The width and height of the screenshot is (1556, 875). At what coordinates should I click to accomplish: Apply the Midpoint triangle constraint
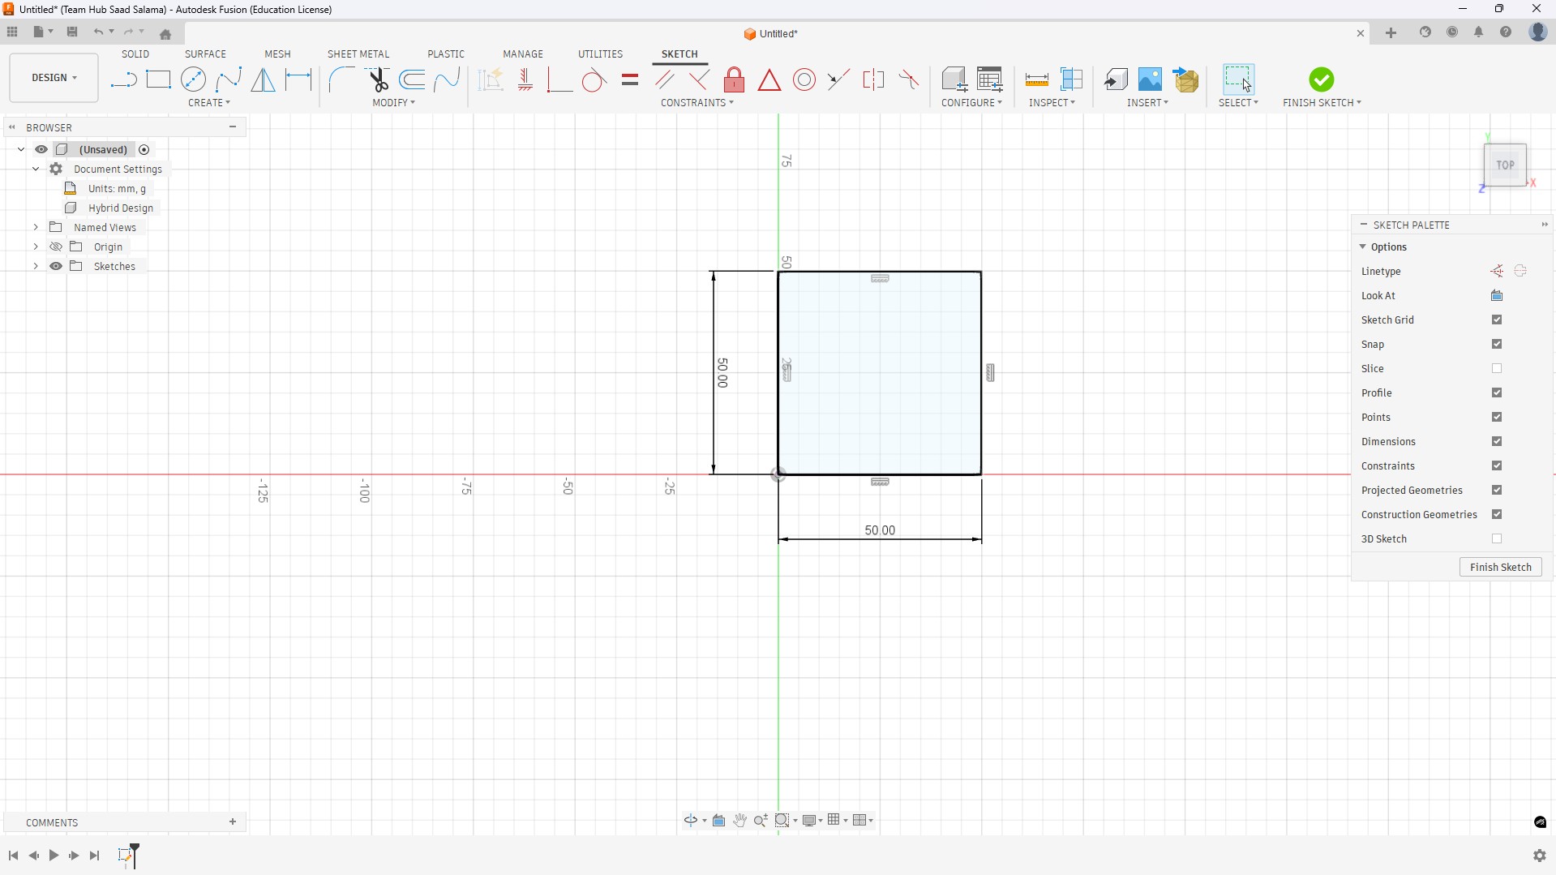pos(769,79)
